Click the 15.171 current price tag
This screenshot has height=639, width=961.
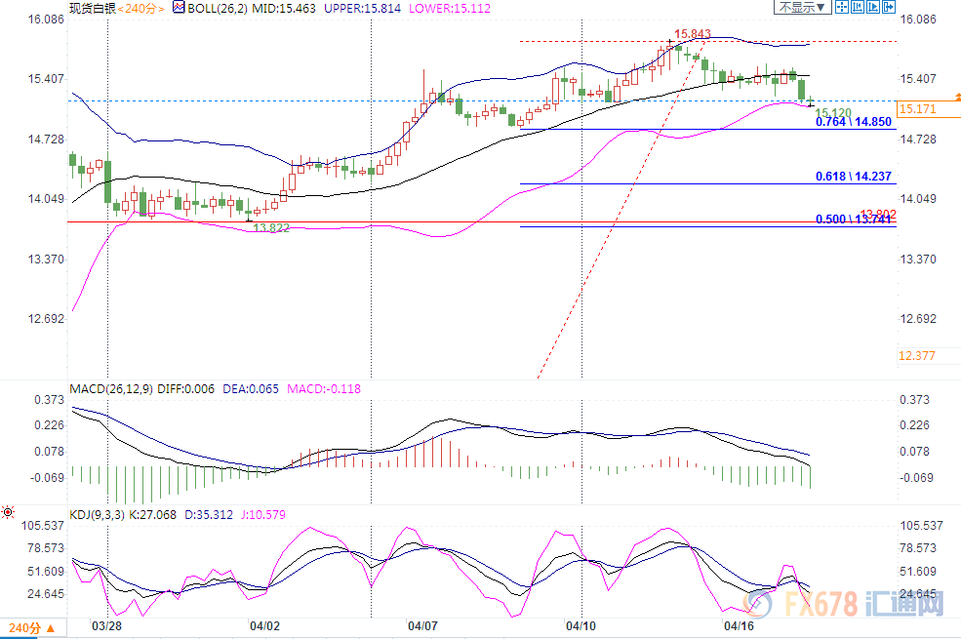pos(918,109)
